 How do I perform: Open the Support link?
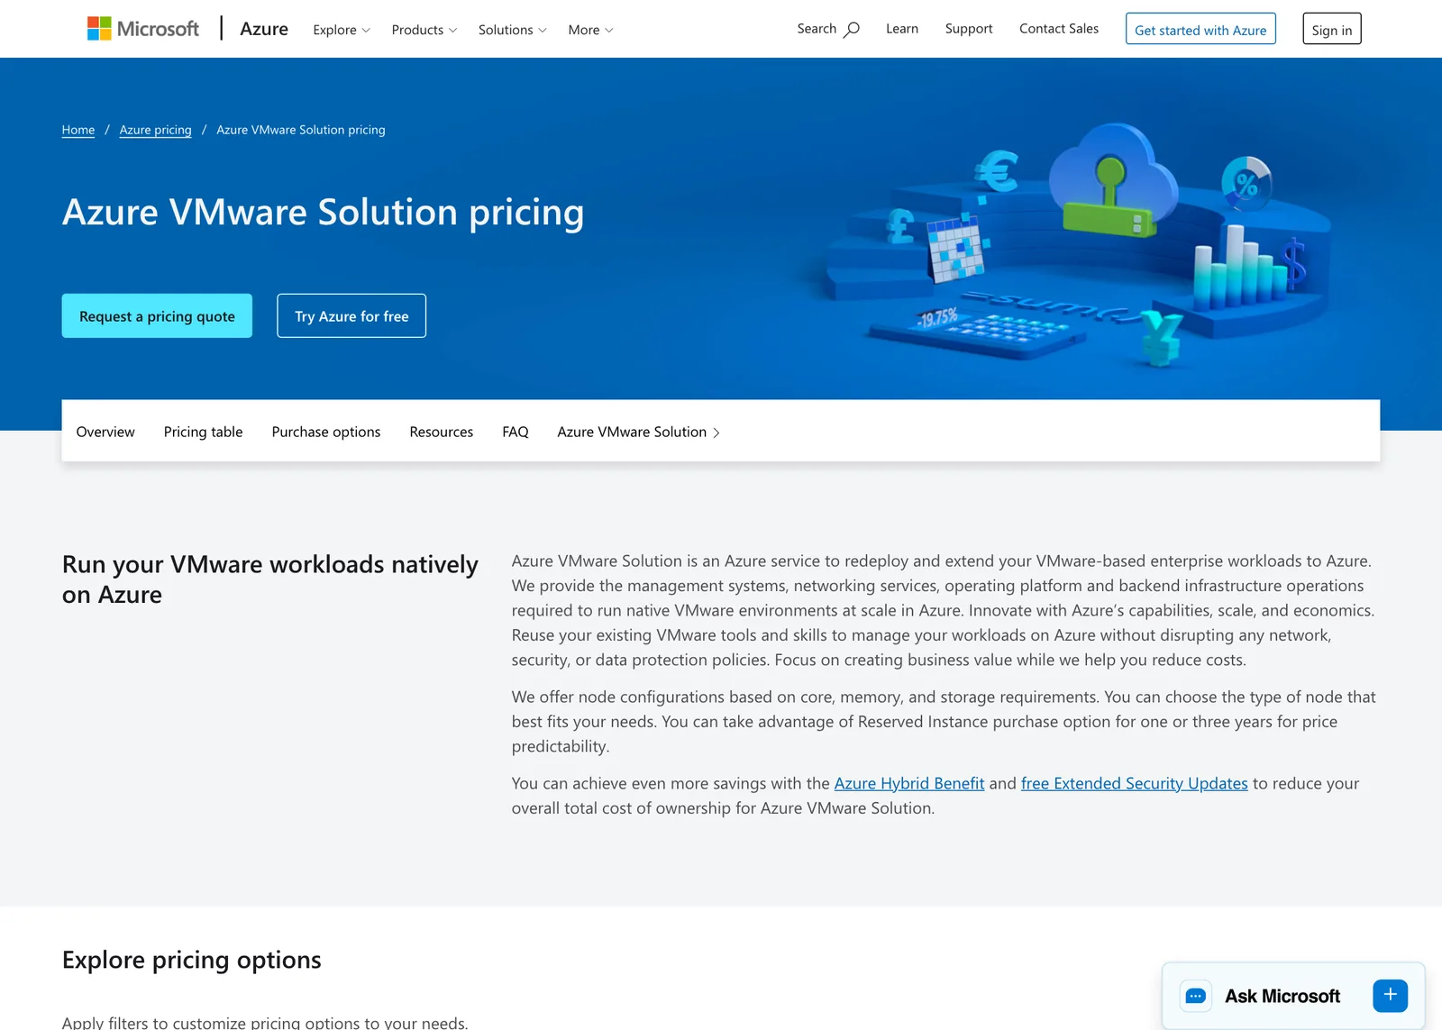[x=969, y=29]
